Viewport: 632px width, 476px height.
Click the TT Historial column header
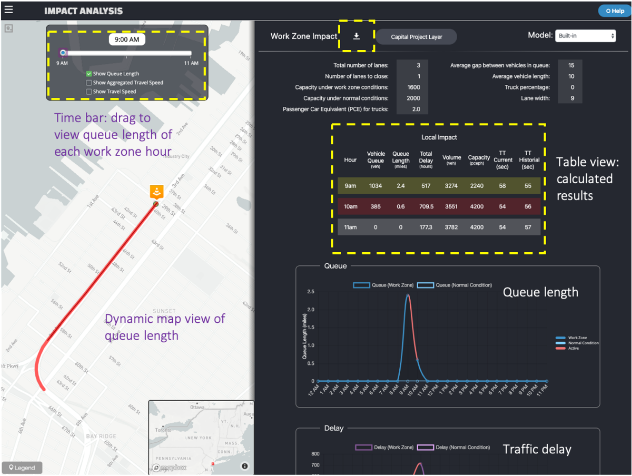coord(529,160)
